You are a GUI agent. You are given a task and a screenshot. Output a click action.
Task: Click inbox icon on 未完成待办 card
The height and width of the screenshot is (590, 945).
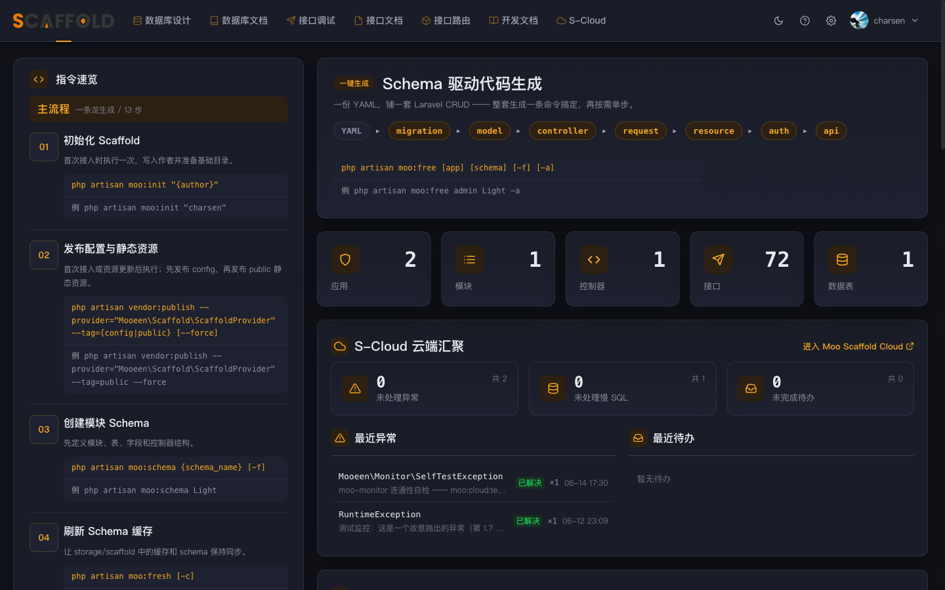tap(751, 389)
